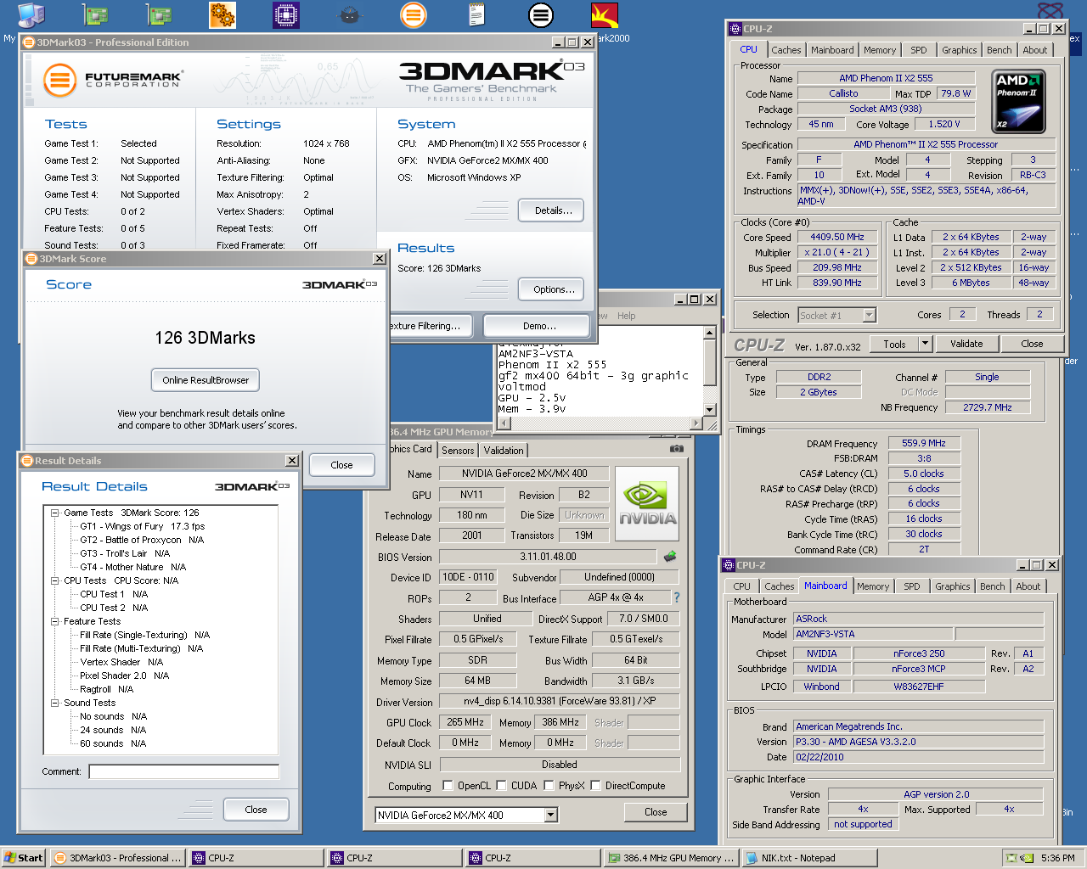This screenshot has width=1087, height=869.
Task: Click the Details... button in System section
Action: click(x=553, y=210)
